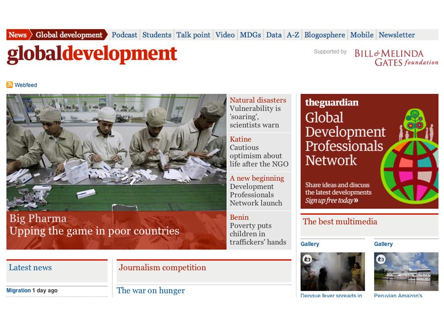Screen dimensions: 444x333
Task: Click camera icon on Peruvian Amazon gallery
Action: coord(381,259)
